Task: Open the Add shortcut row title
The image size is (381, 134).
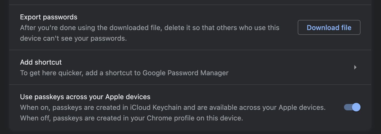Action: click(x=41, y=62)
